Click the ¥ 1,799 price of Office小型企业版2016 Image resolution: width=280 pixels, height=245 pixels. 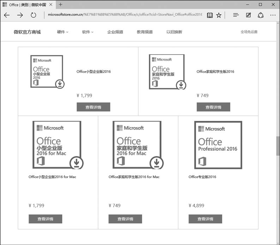click(x=84, y=96)
